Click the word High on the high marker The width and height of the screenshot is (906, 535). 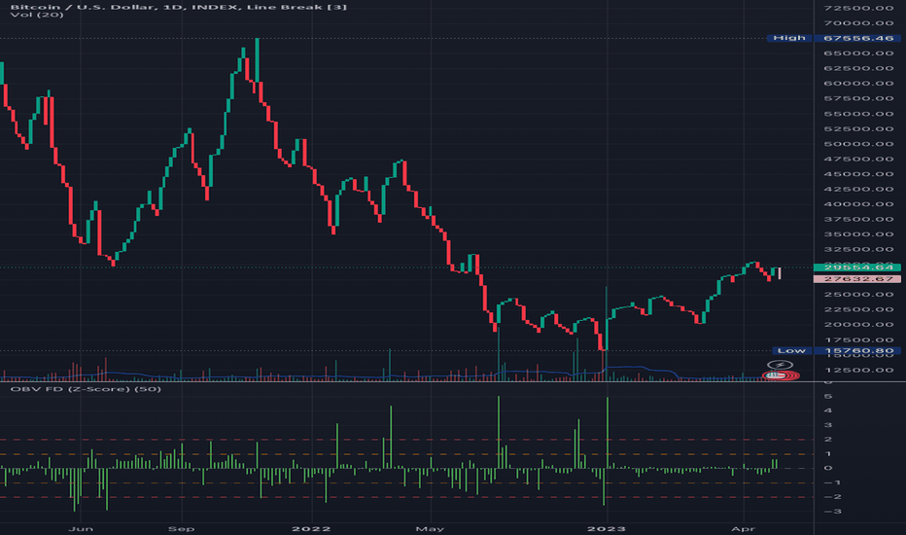pos(789,38)
